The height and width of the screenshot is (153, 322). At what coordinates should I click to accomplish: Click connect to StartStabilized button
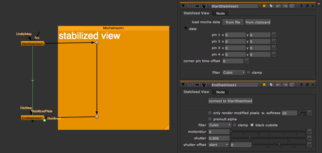[x=230, y=101]
